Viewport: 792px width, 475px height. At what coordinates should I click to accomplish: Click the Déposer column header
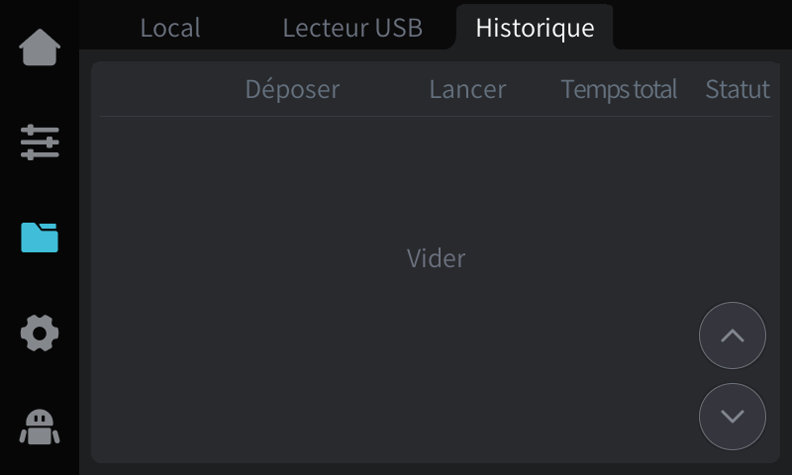pos(292,89)
